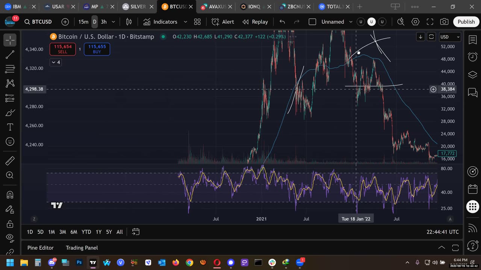Expand the indicator favorites dropdown arrow

click(x=185, y=22)
